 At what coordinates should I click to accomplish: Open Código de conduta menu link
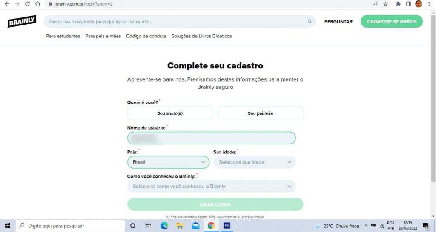tap(146, 36)
